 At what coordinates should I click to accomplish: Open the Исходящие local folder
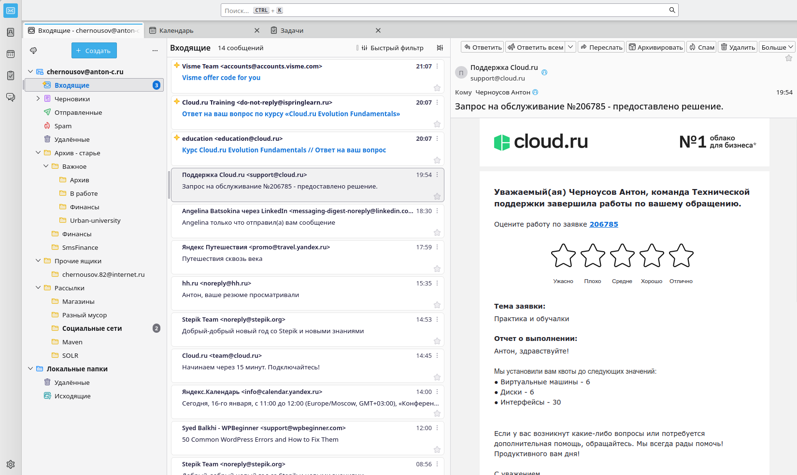coord(94,395)
